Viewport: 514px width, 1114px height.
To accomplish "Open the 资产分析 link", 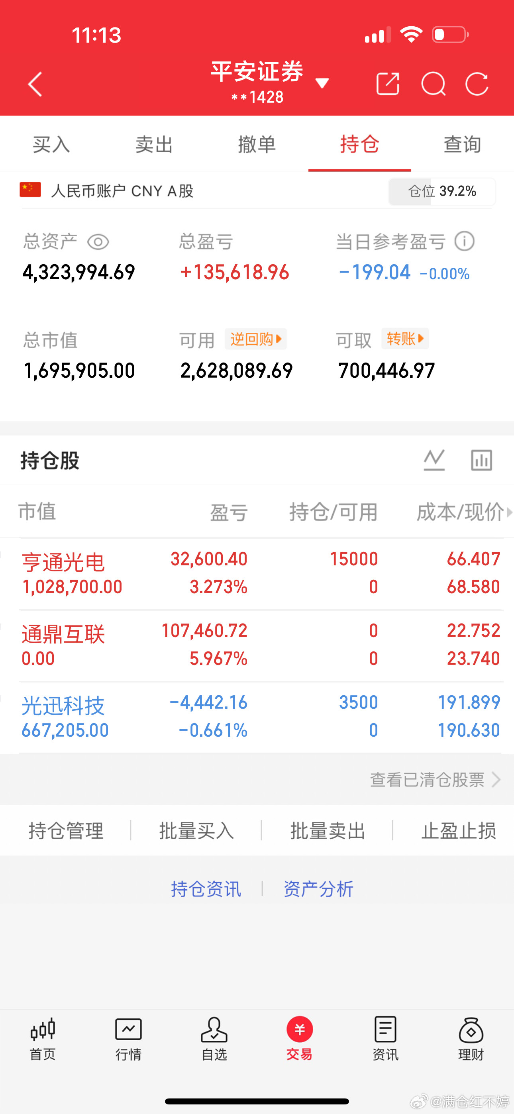I will pyautogui.click(x=318, y=889).
